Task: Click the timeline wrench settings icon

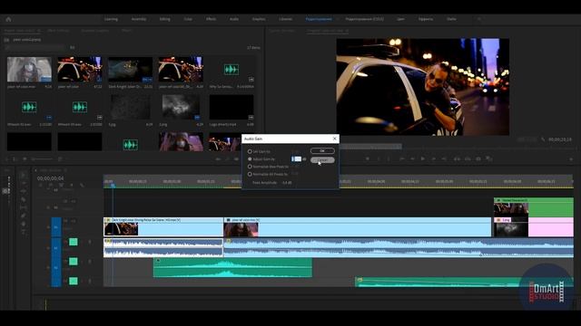Action: pos(82,185)
